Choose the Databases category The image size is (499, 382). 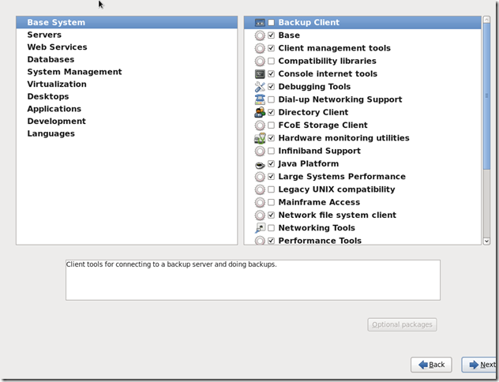click(126, 60)
